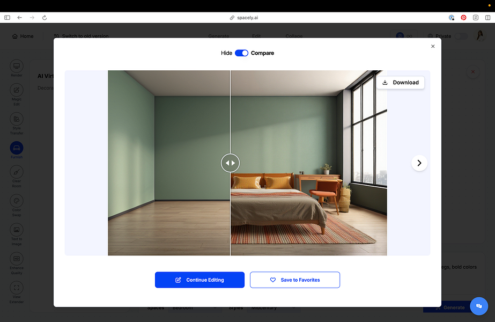Image resolution: width=495 pixels, height=322 pixels.
Task: Download the generated image
Action: pos(400,83)
